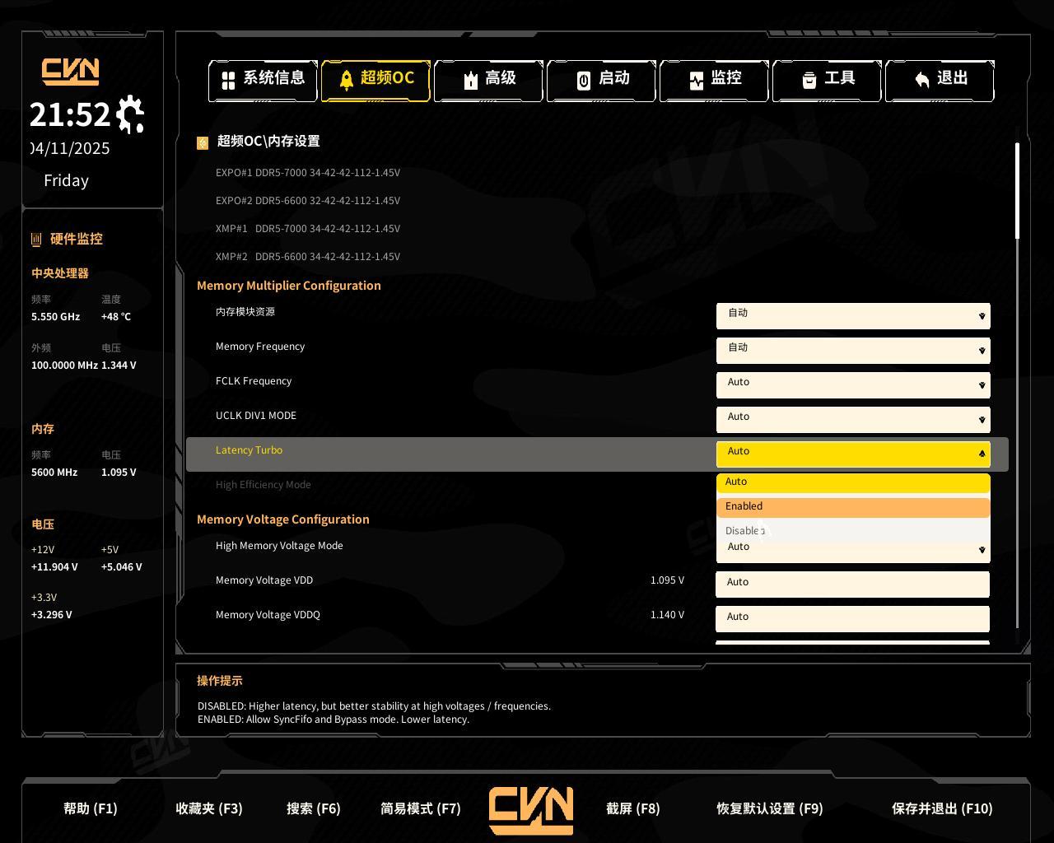Viewport: 1054px width, 843px height.
Task: Select EXPO#1 DDR5-7000 profile row
Action: [308, 173]
